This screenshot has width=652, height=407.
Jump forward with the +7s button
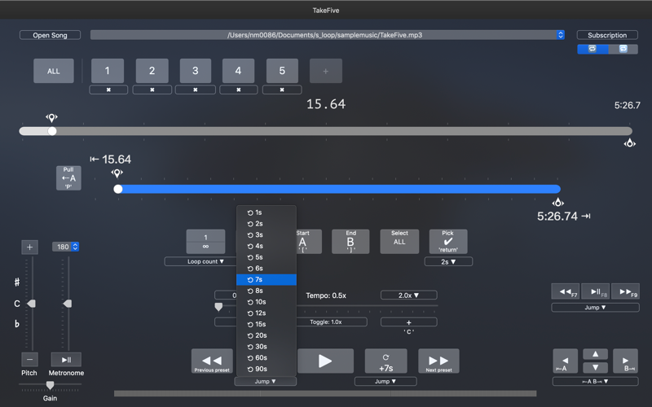click(385, 361)
